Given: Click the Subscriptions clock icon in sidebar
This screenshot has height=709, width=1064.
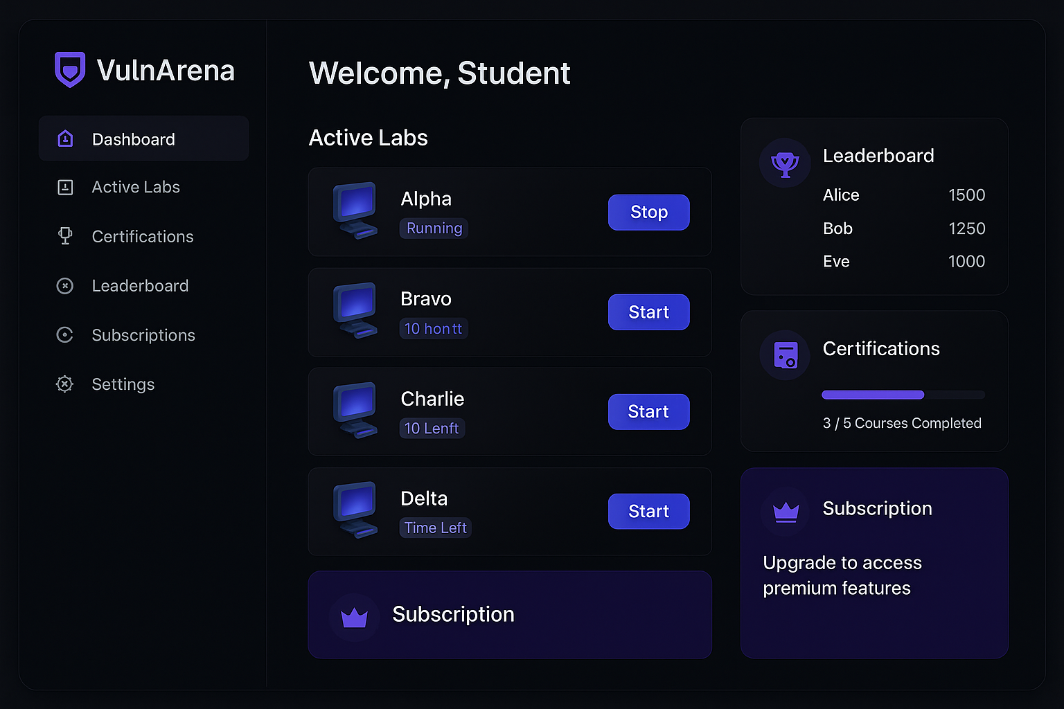Looking at the screenshot, I should [x=64, y=334].
